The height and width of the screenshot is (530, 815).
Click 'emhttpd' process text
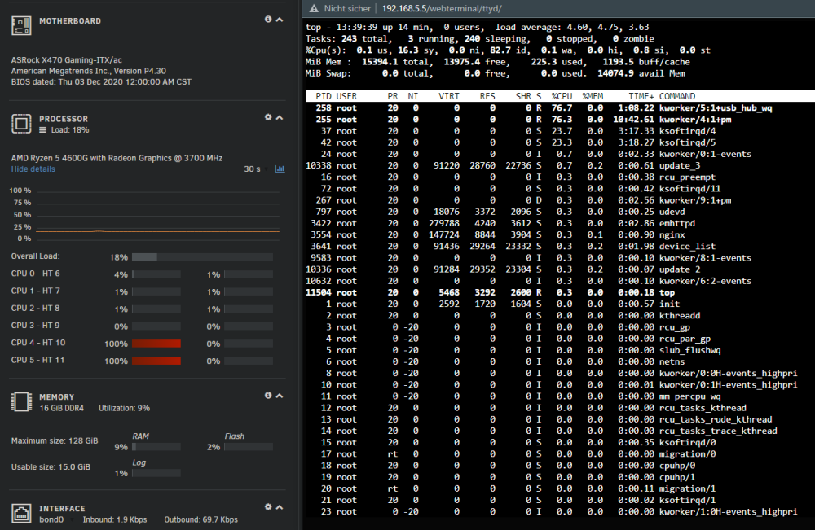point(677,223)
